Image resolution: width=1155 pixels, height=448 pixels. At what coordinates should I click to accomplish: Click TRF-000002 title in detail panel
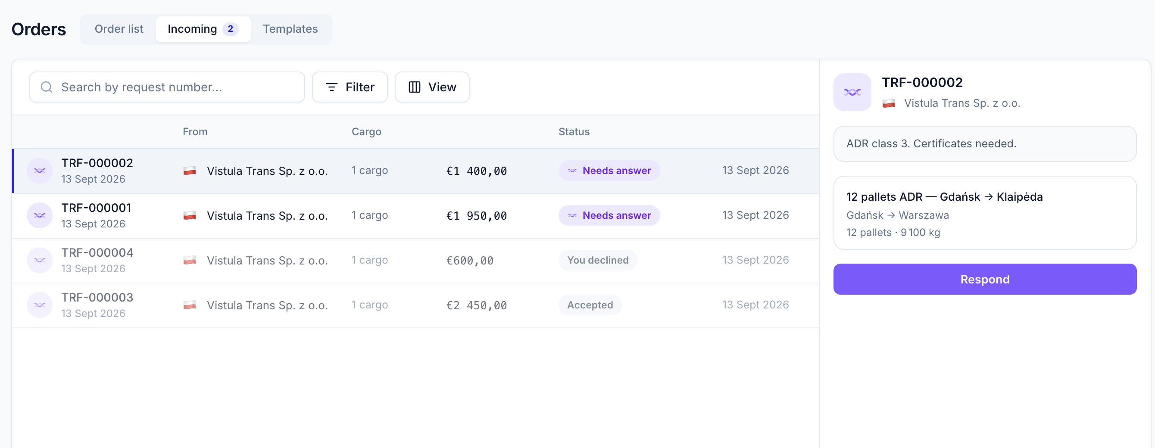point(922,82)
